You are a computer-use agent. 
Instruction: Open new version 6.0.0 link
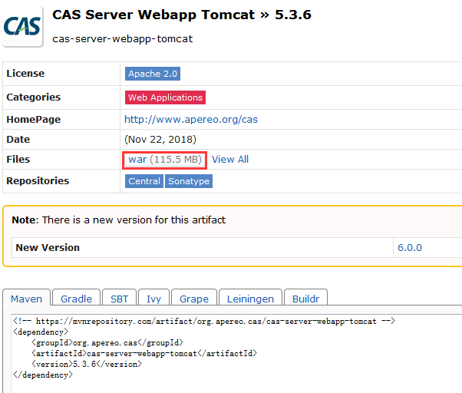[410, 247]
